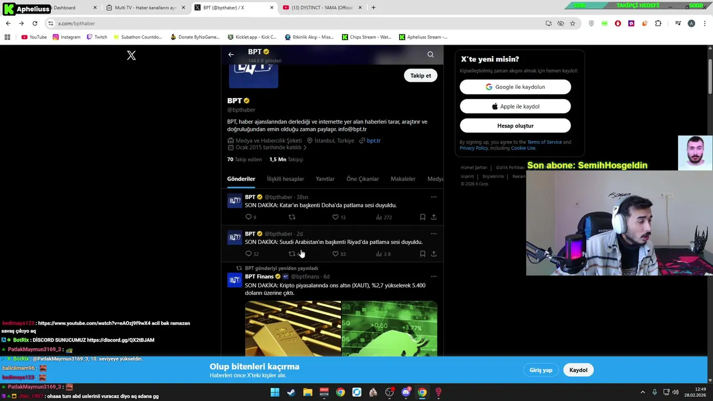This screenshot has height=401, width=713.
Task: Click Giriş yap in bottom banner
Action: (541, 370)
